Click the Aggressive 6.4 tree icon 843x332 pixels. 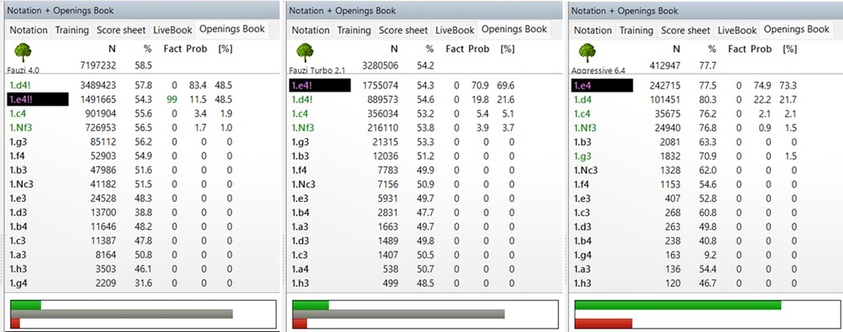tap(587, 53)
